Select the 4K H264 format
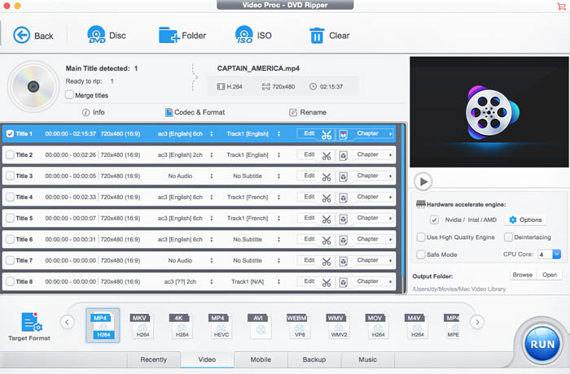Viewport: 570px width, 374px height. point(181,326)
